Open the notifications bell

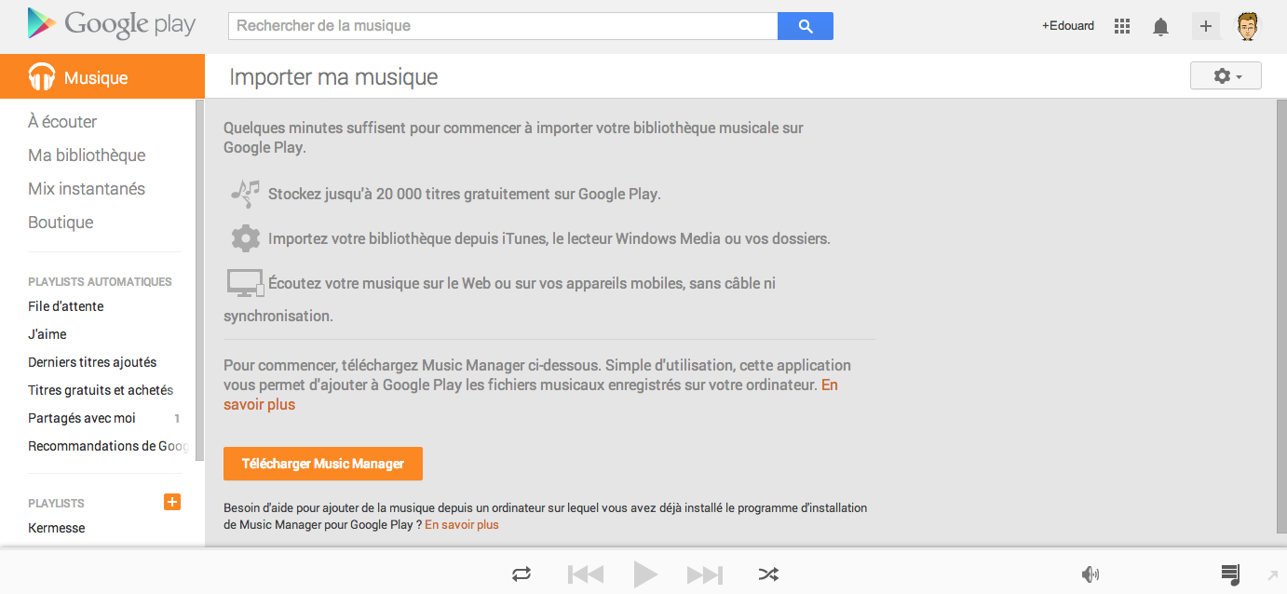pyautogui.click(x=1160, y=26)
